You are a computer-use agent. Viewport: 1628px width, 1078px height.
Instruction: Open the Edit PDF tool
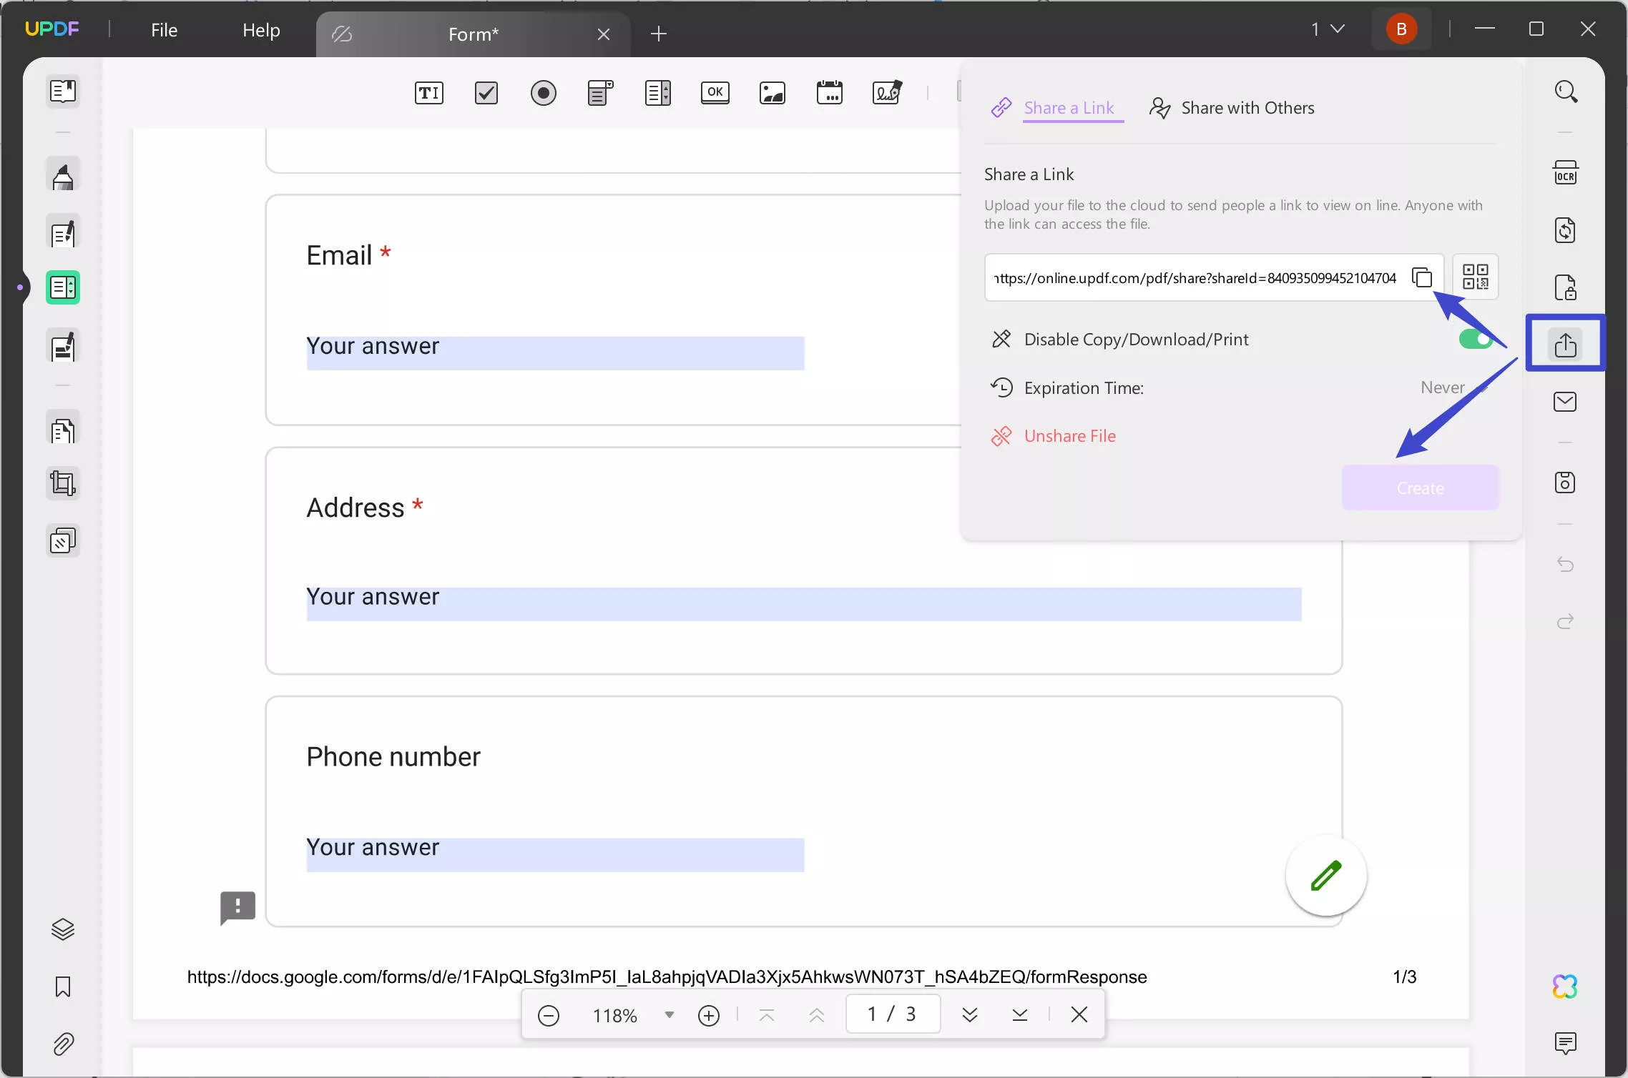(63, 232)
